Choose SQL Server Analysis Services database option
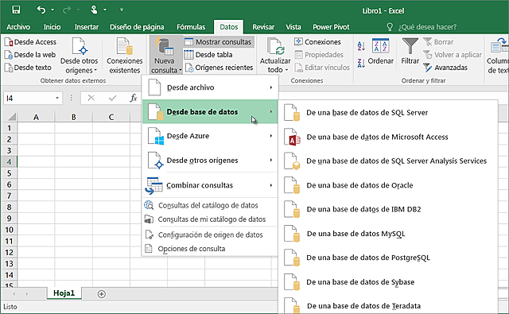509x314 pixels. (x=388, y=161)
